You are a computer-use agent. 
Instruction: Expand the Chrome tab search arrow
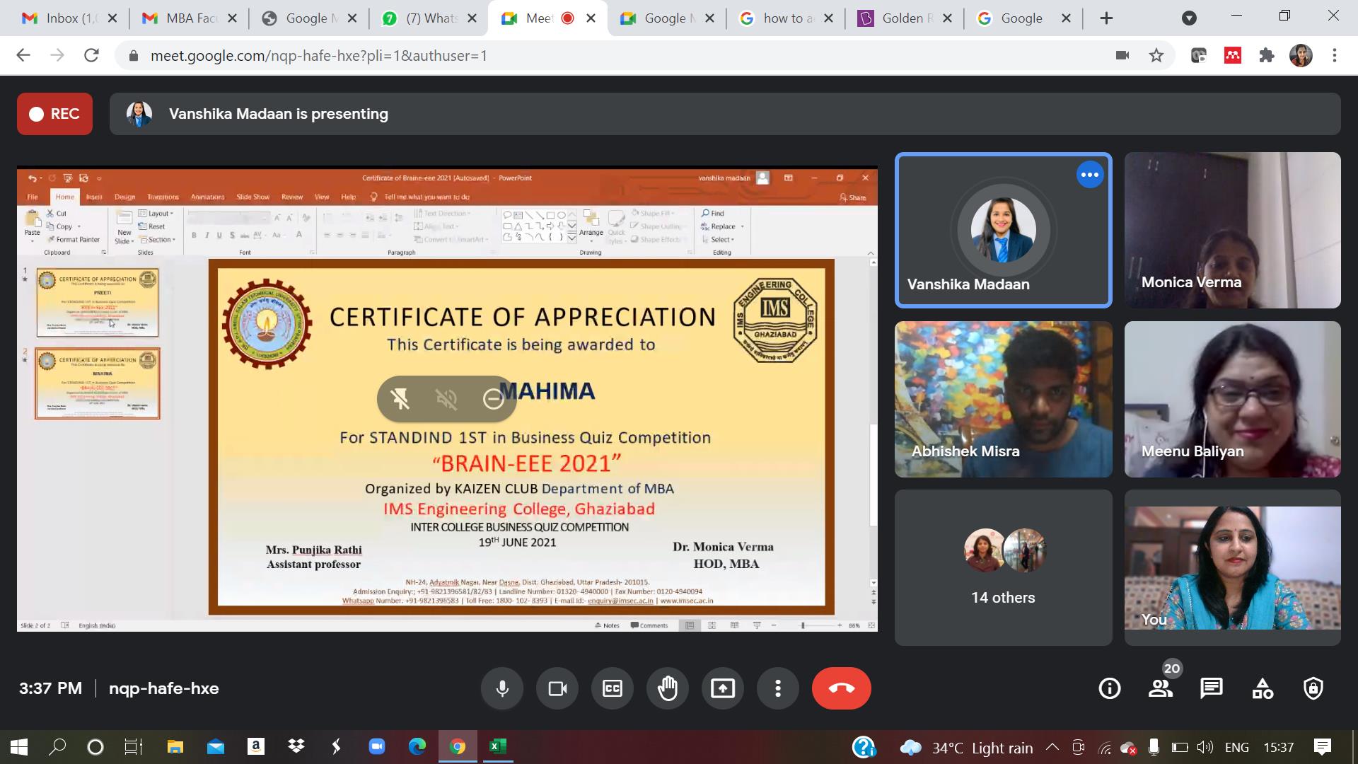(1189, 18)
